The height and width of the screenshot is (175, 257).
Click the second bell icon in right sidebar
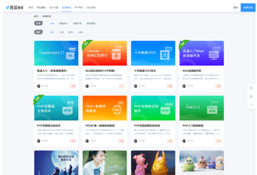pyautogui.click(x=251, y=96)
